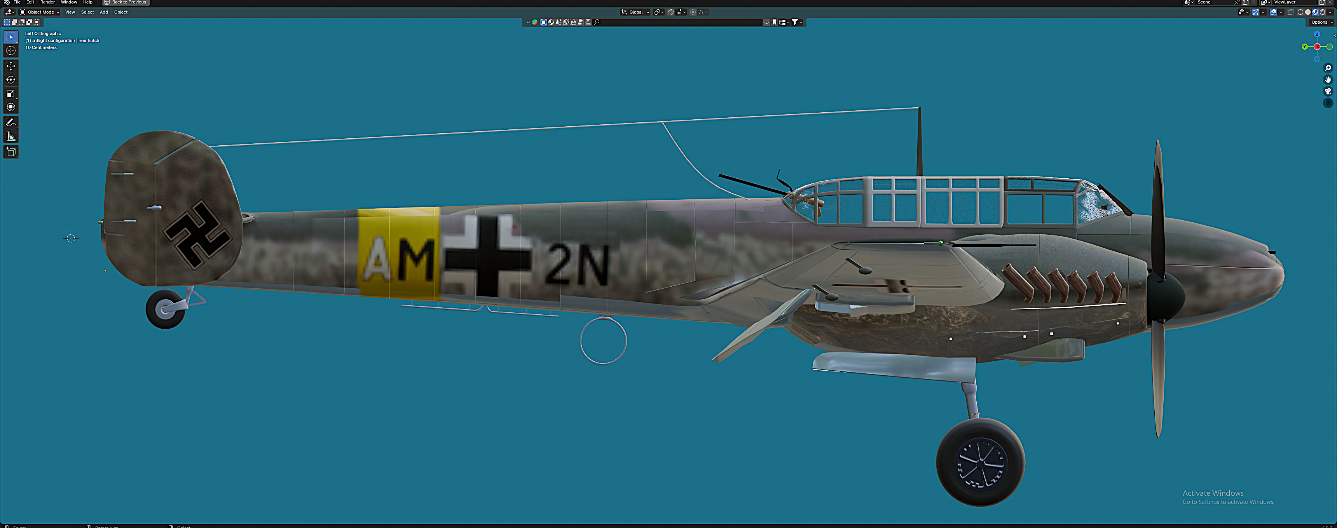Activate the Transform tool

click(11, 107)
